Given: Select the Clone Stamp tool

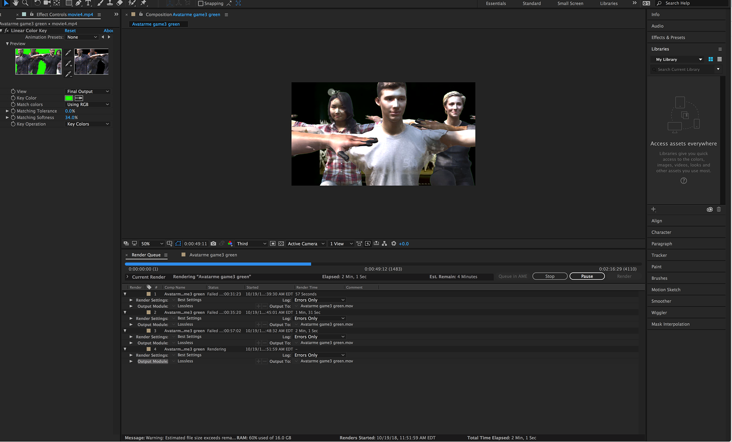Looking at the screenshot, I should 110,3.
